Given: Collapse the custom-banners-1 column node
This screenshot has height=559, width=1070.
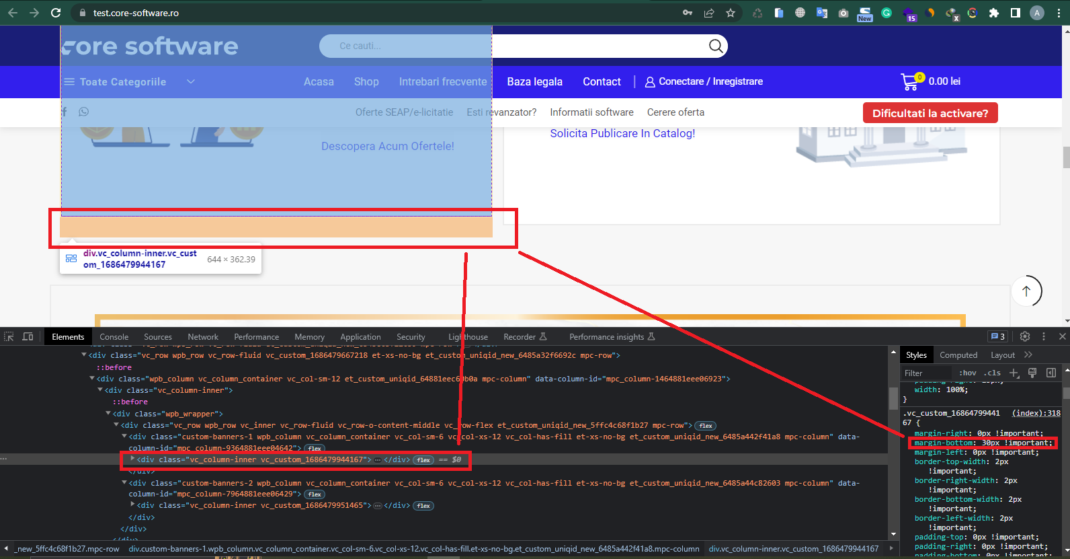Looking at the screenshot, I should click(x=124, y=436).
